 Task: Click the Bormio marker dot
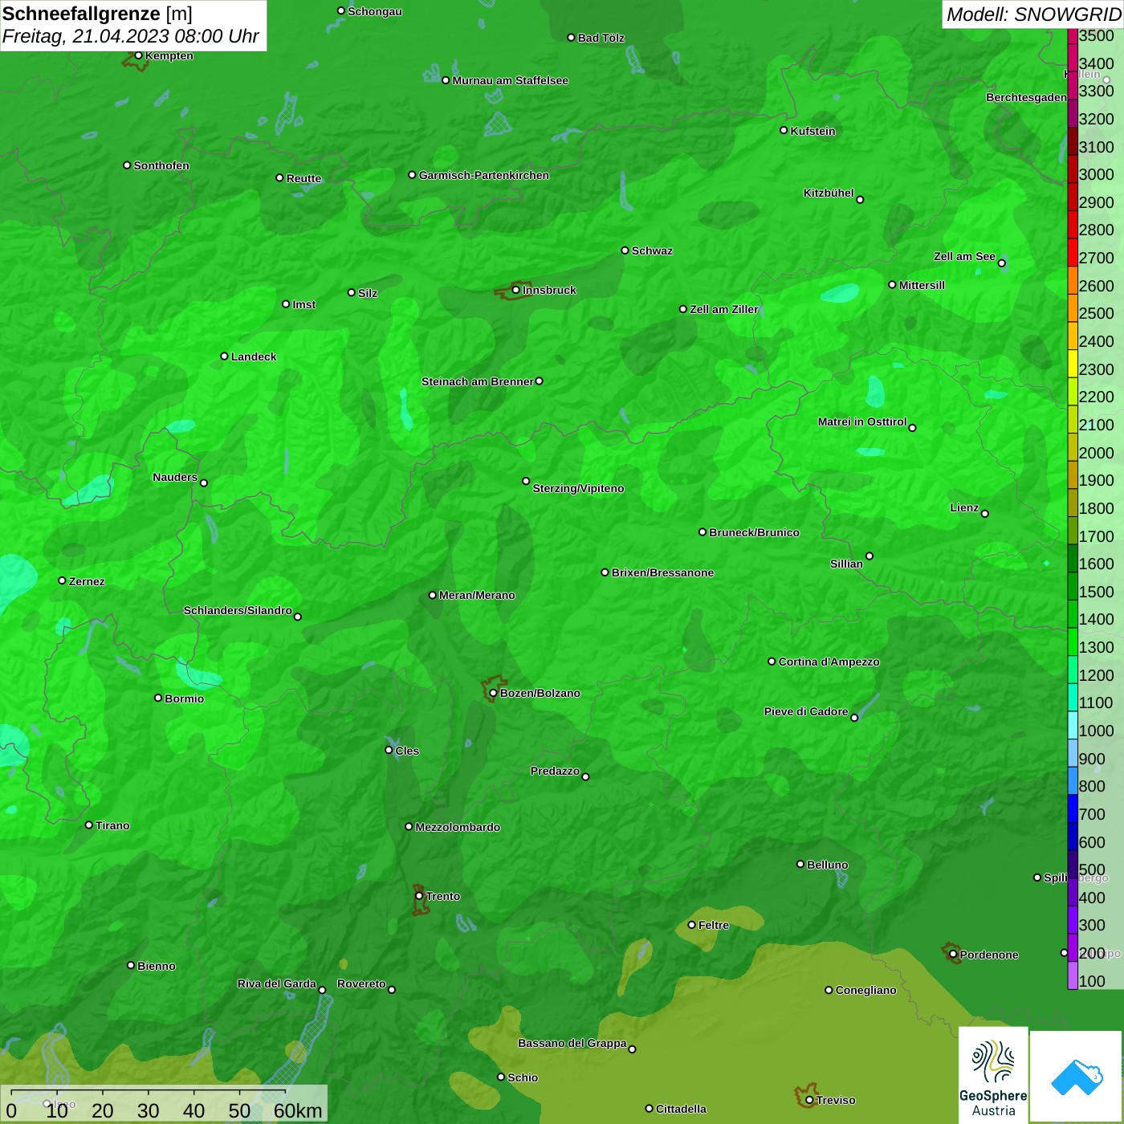pos(158,698)
